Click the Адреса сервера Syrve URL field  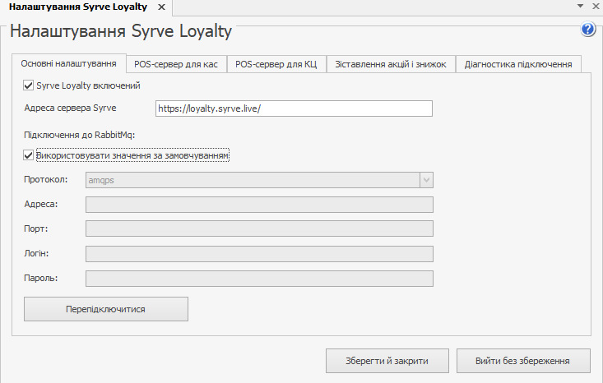[294, 108]
